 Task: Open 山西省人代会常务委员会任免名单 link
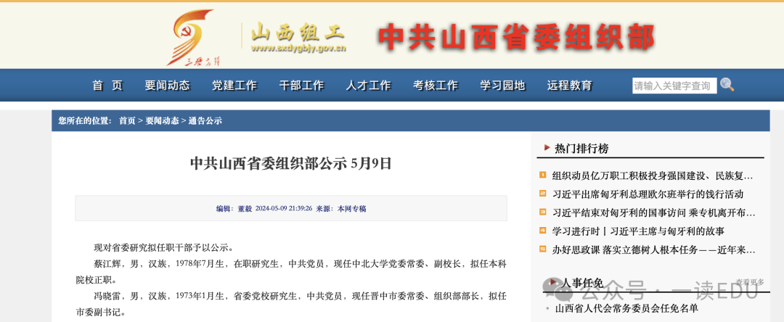coord(626,308)
